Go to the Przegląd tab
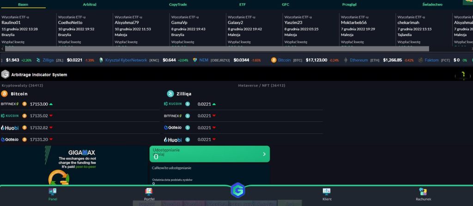Screen dimensions: 473x206 pyautogui.click(x=349, y=5)
